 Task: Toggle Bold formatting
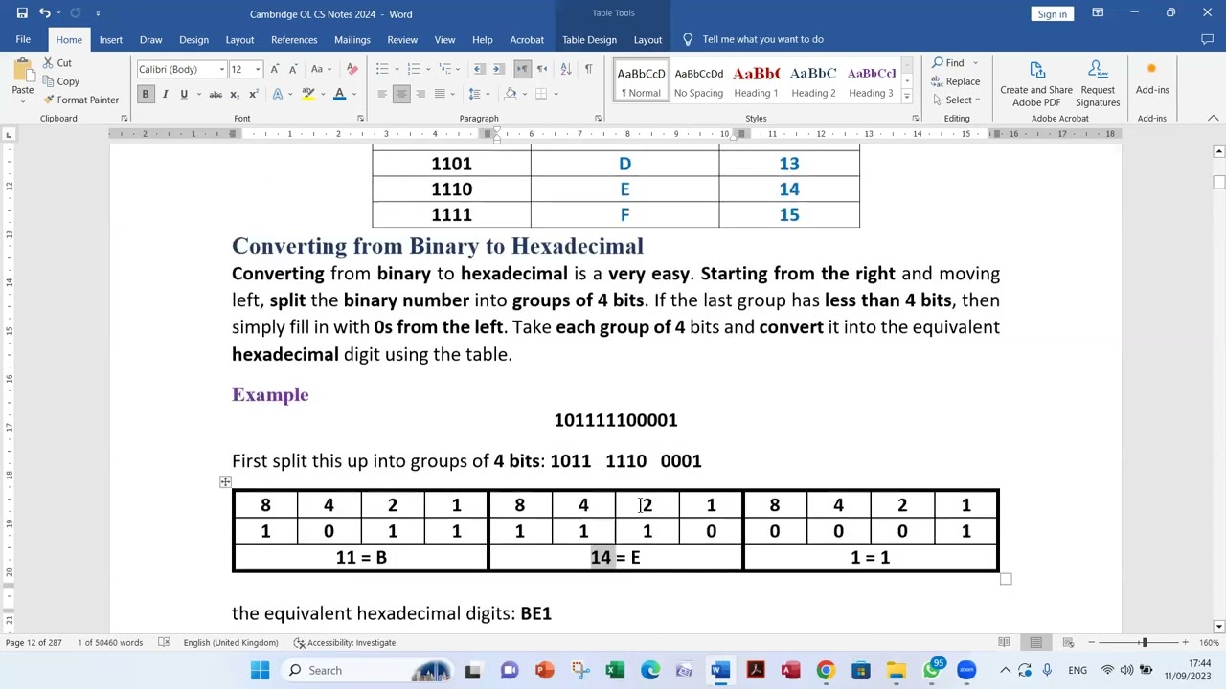(x=146, y=94)
